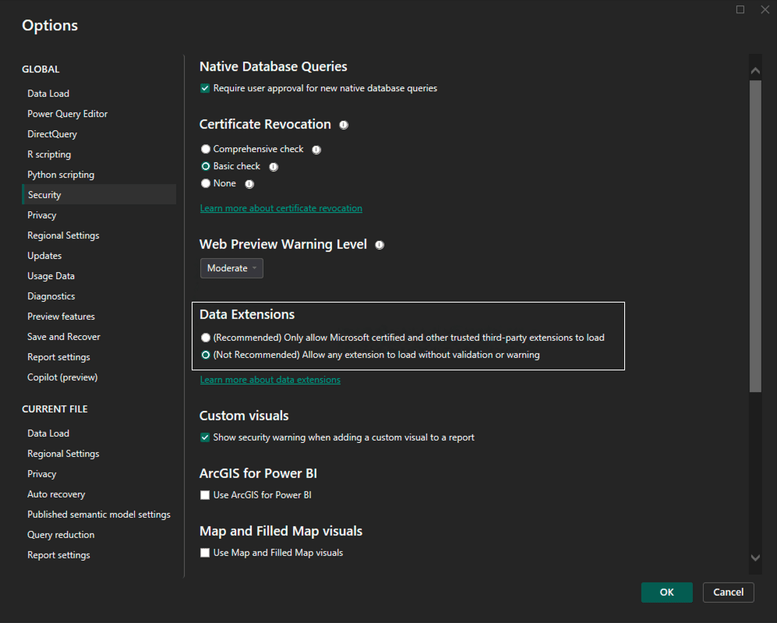Choose the Recommended data extensions option
Viewport: 777px width, 623px height.
[x=205, y=338]
